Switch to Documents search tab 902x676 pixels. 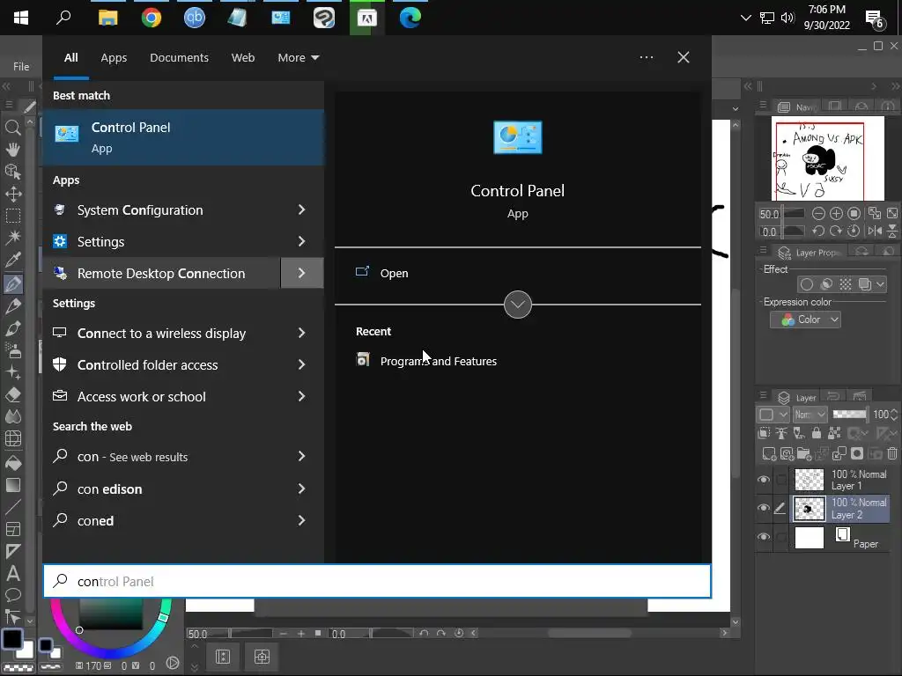click(179, 57)
